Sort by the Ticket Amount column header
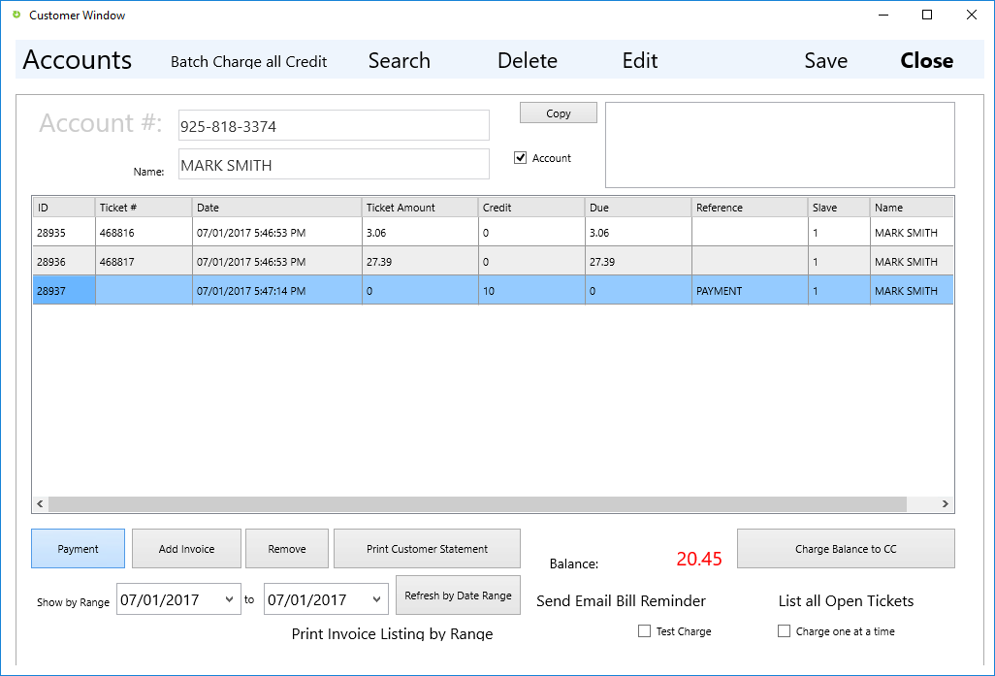 click(420, 208)
